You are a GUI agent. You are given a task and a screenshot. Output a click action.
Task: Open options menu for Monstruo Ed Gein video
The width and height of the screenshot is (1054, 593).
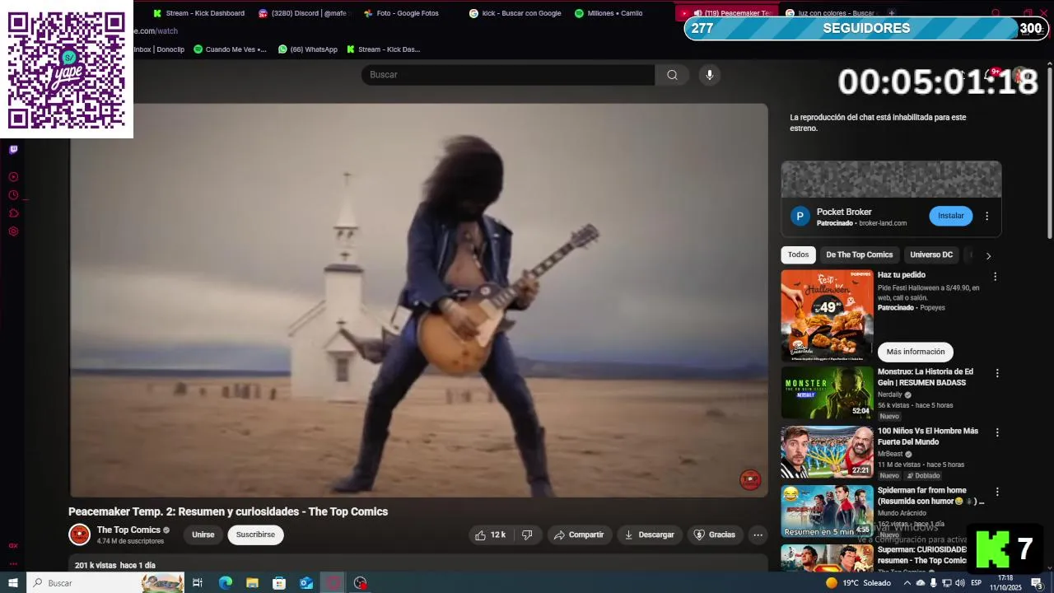[x=996, y=373]
